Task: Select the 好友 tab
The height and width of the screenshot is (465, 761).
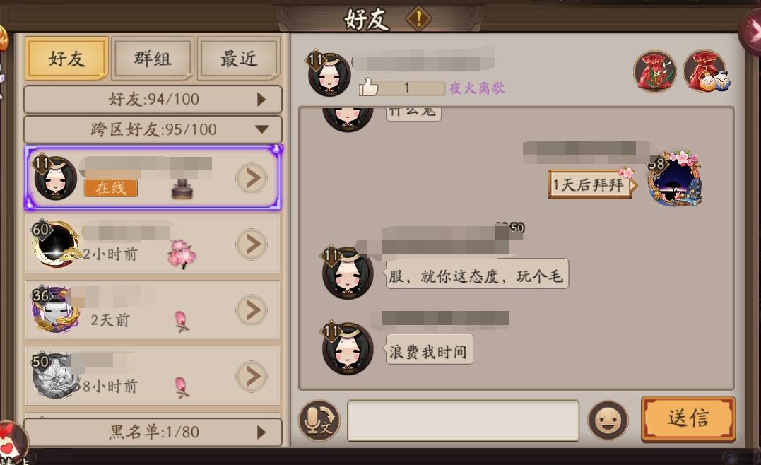Action: coord(66,59)
